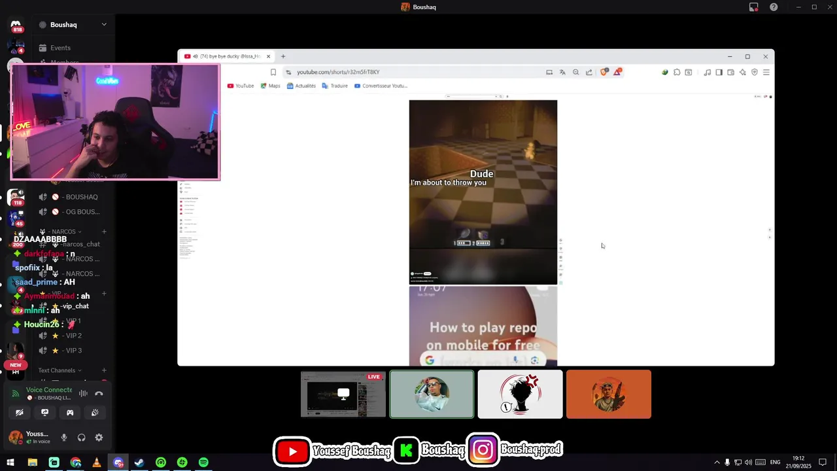
Task: Close the 'bye bye ducky' browser tab
Action: point(268,56)
